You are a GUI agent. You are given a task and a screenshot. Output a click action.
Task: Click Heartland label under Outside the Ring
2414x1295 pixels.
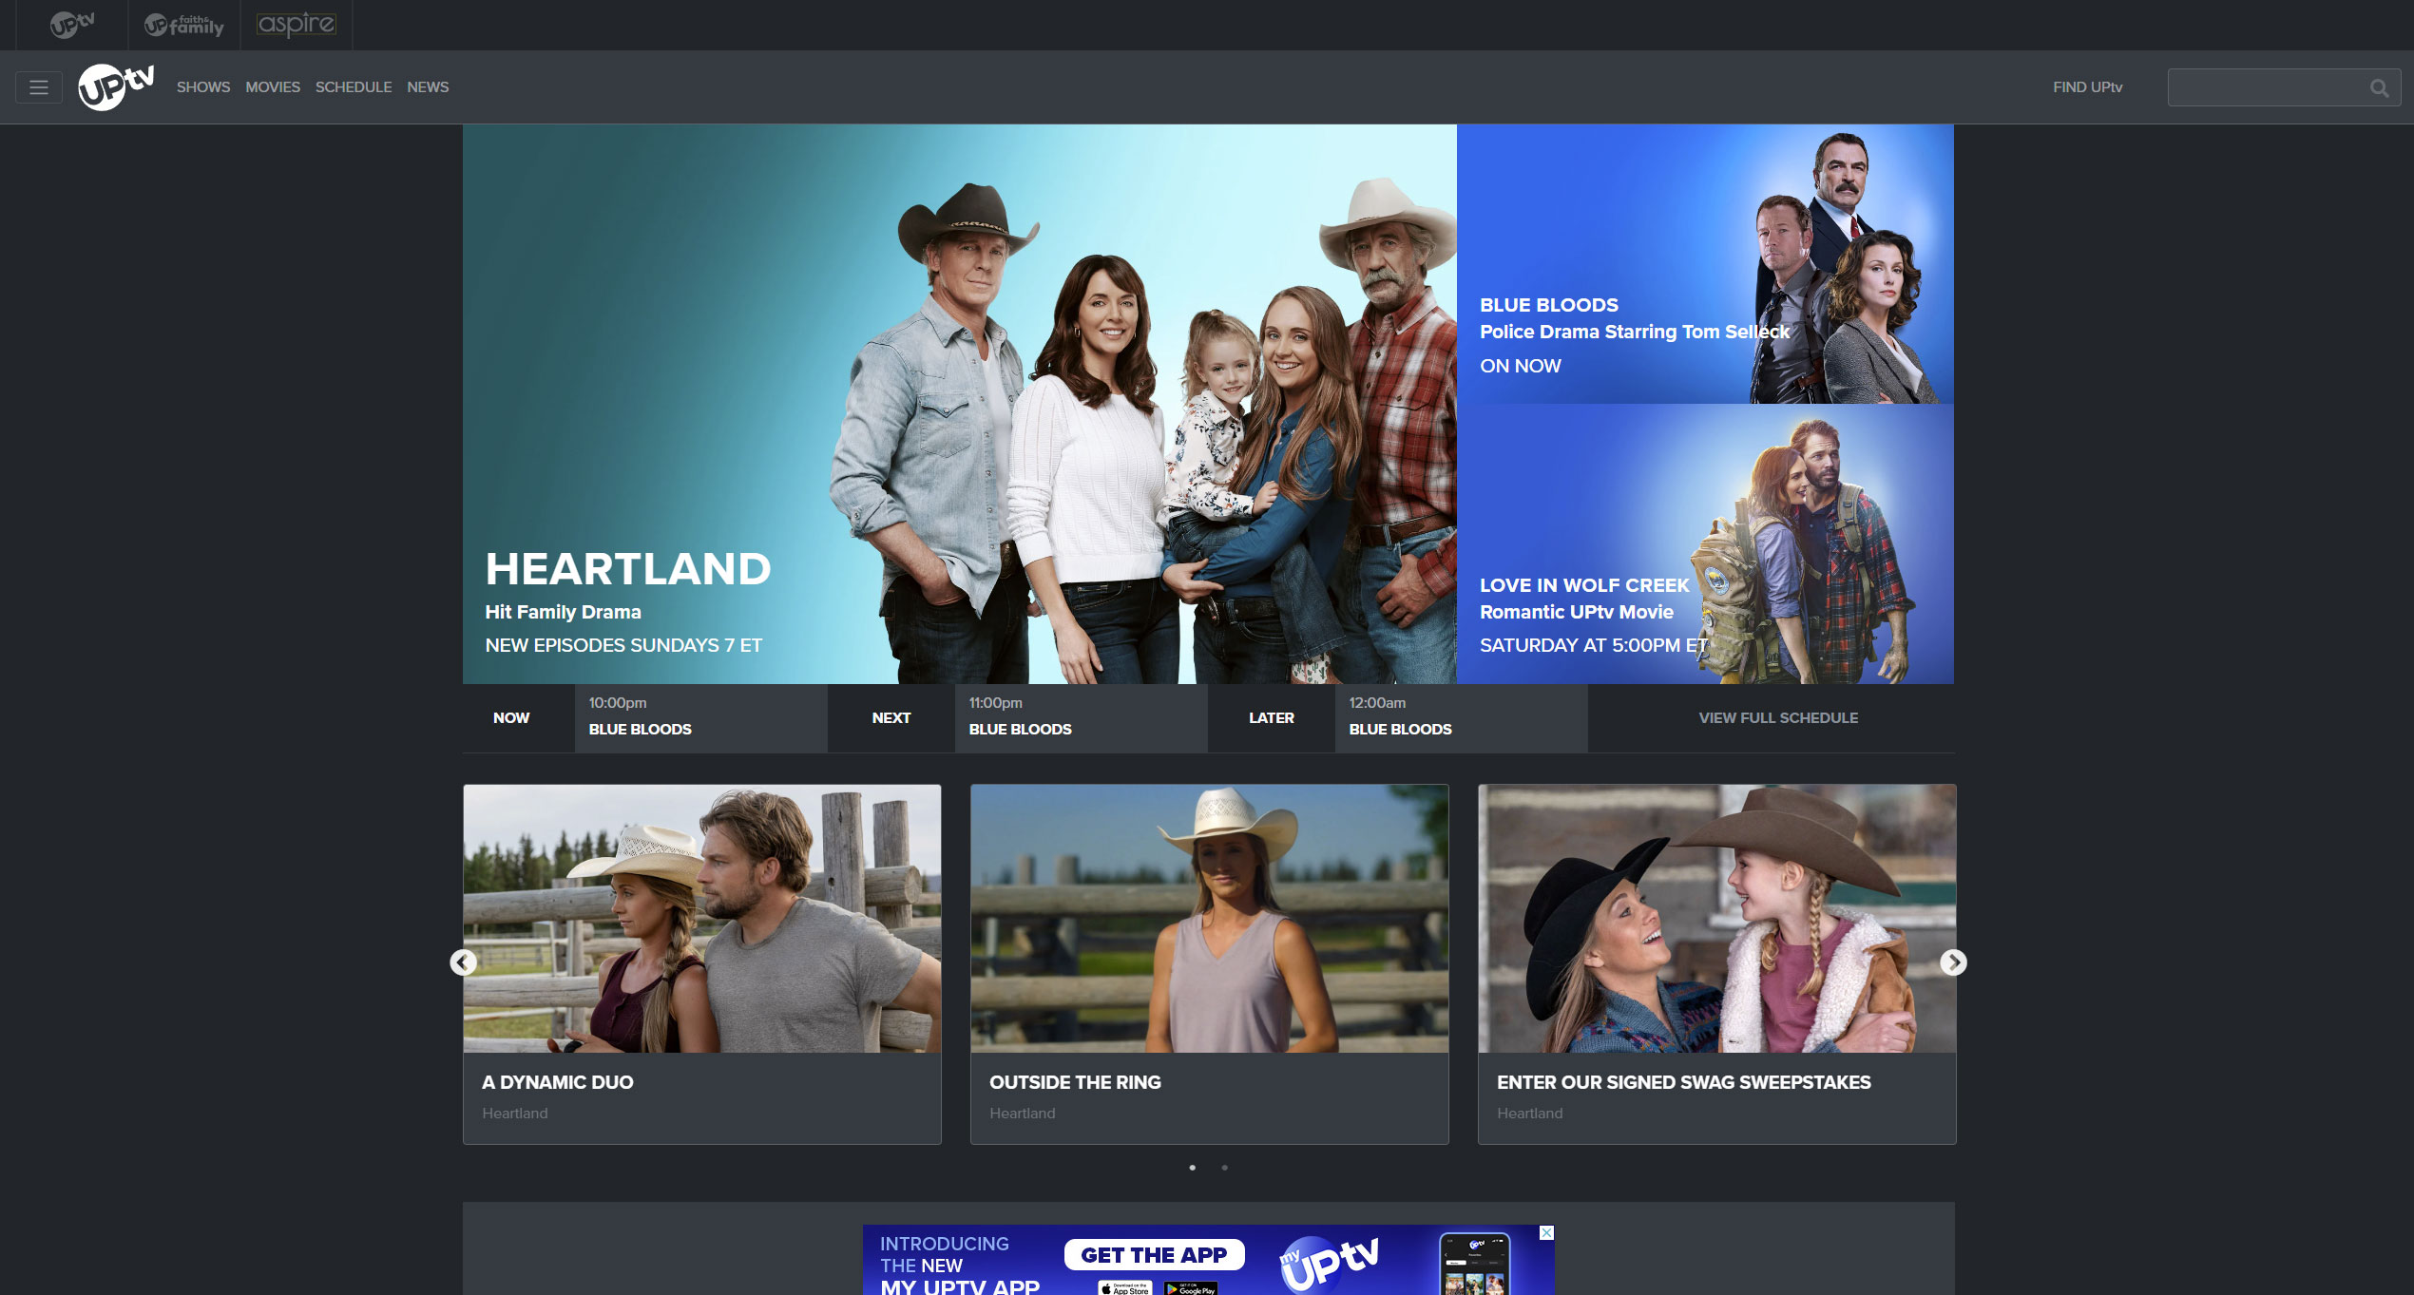click(x=1022, y=1114)
